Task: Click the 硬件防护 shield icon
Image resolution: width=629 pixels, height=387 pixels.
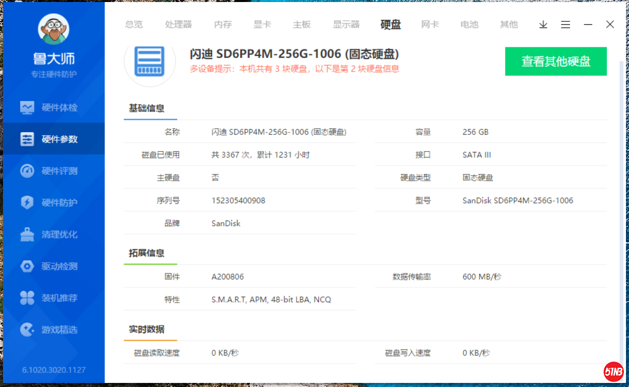Action: [x=27, y=203]
